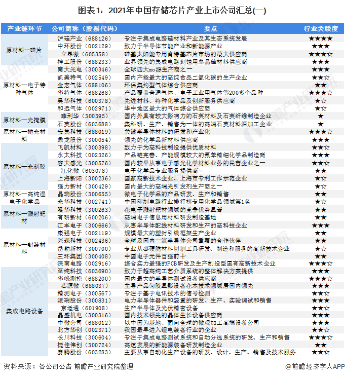Click 长川科技（300604） company cell
The image size is (345, 377).
point(85,337)
